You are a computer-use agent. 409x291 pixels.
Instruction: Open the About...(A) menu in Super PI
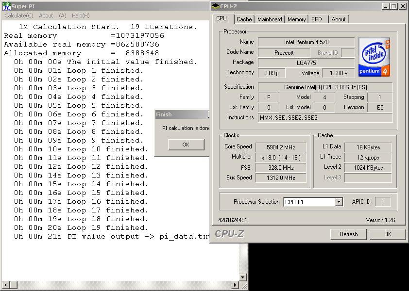tap(52, 16)
